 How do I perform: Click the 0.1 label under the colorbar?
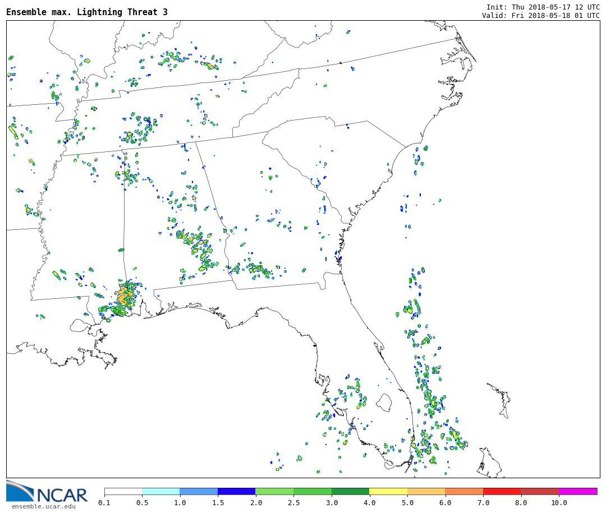[x=104, y=503]
